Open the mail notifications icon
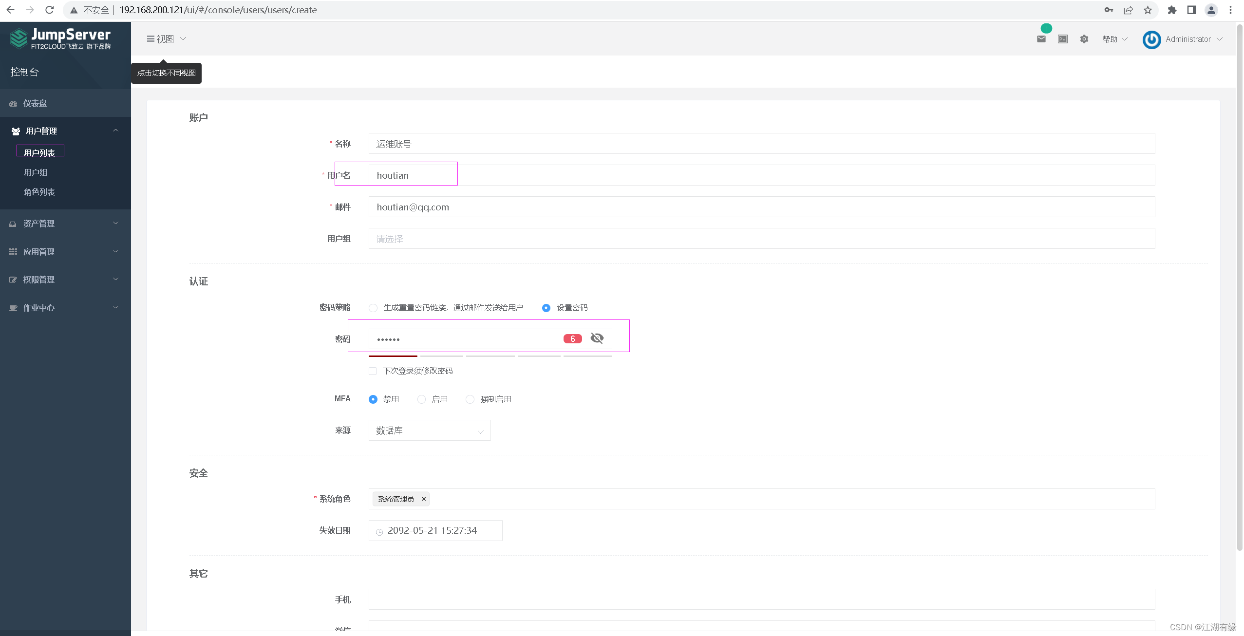Viewport: 1244px width, 636px height. (x=1041, y=39)
